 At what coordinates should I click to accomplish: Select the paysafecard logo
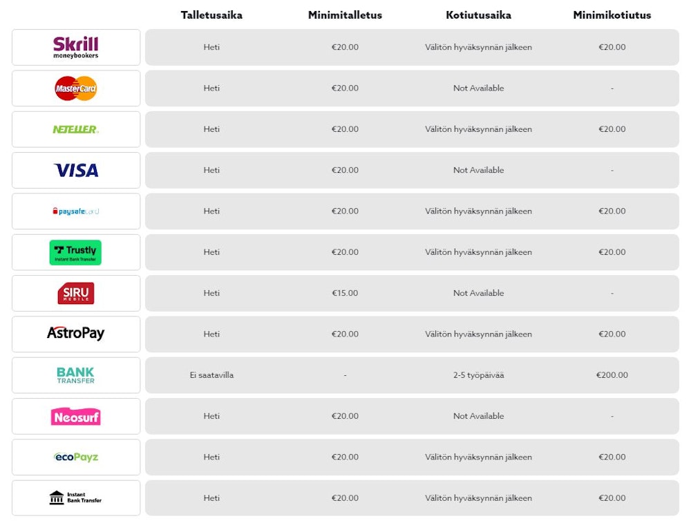[76, 211]
